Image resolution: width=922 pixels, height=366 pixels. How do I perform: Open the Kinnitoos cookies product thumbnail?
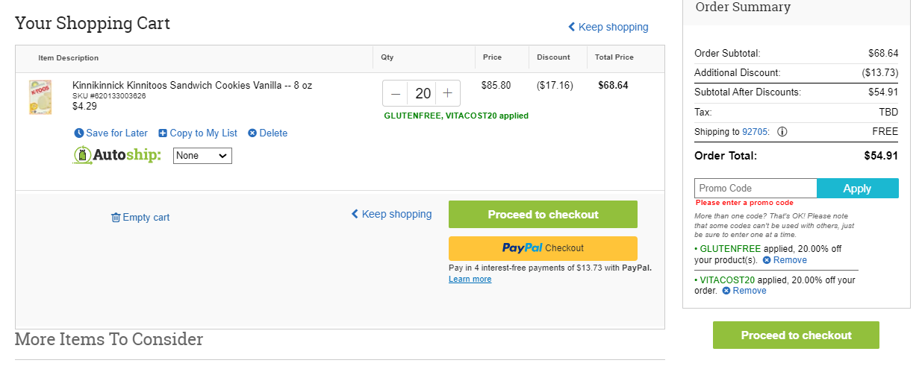coord(40,97)
